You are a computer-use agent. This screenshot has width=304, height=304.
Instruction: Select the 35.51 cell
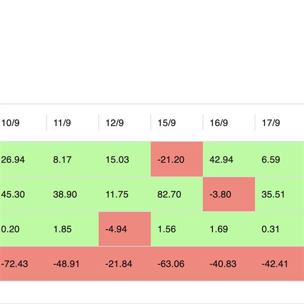pos(279,194)
